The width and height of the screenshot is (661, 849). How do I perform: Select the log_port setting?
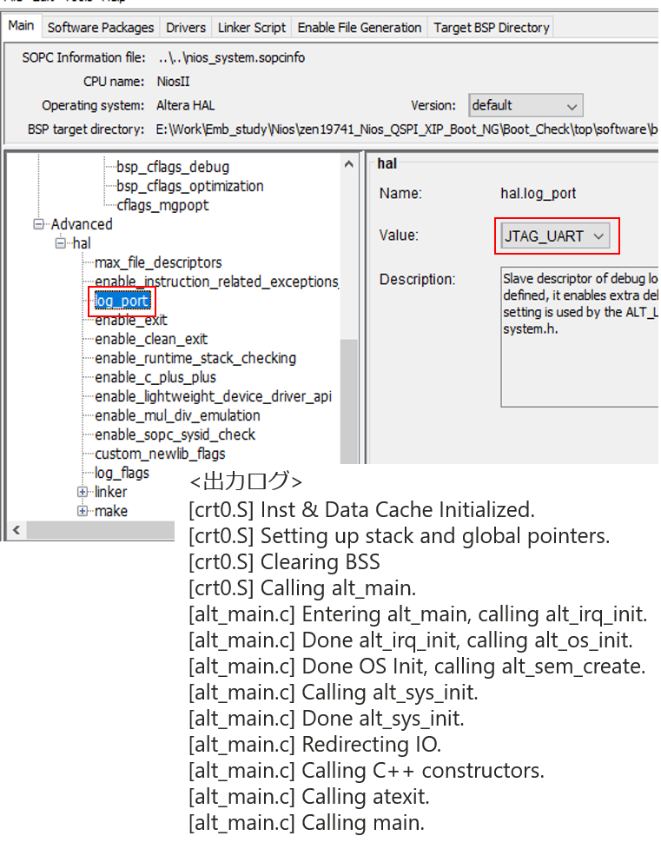tap(122, 301)
